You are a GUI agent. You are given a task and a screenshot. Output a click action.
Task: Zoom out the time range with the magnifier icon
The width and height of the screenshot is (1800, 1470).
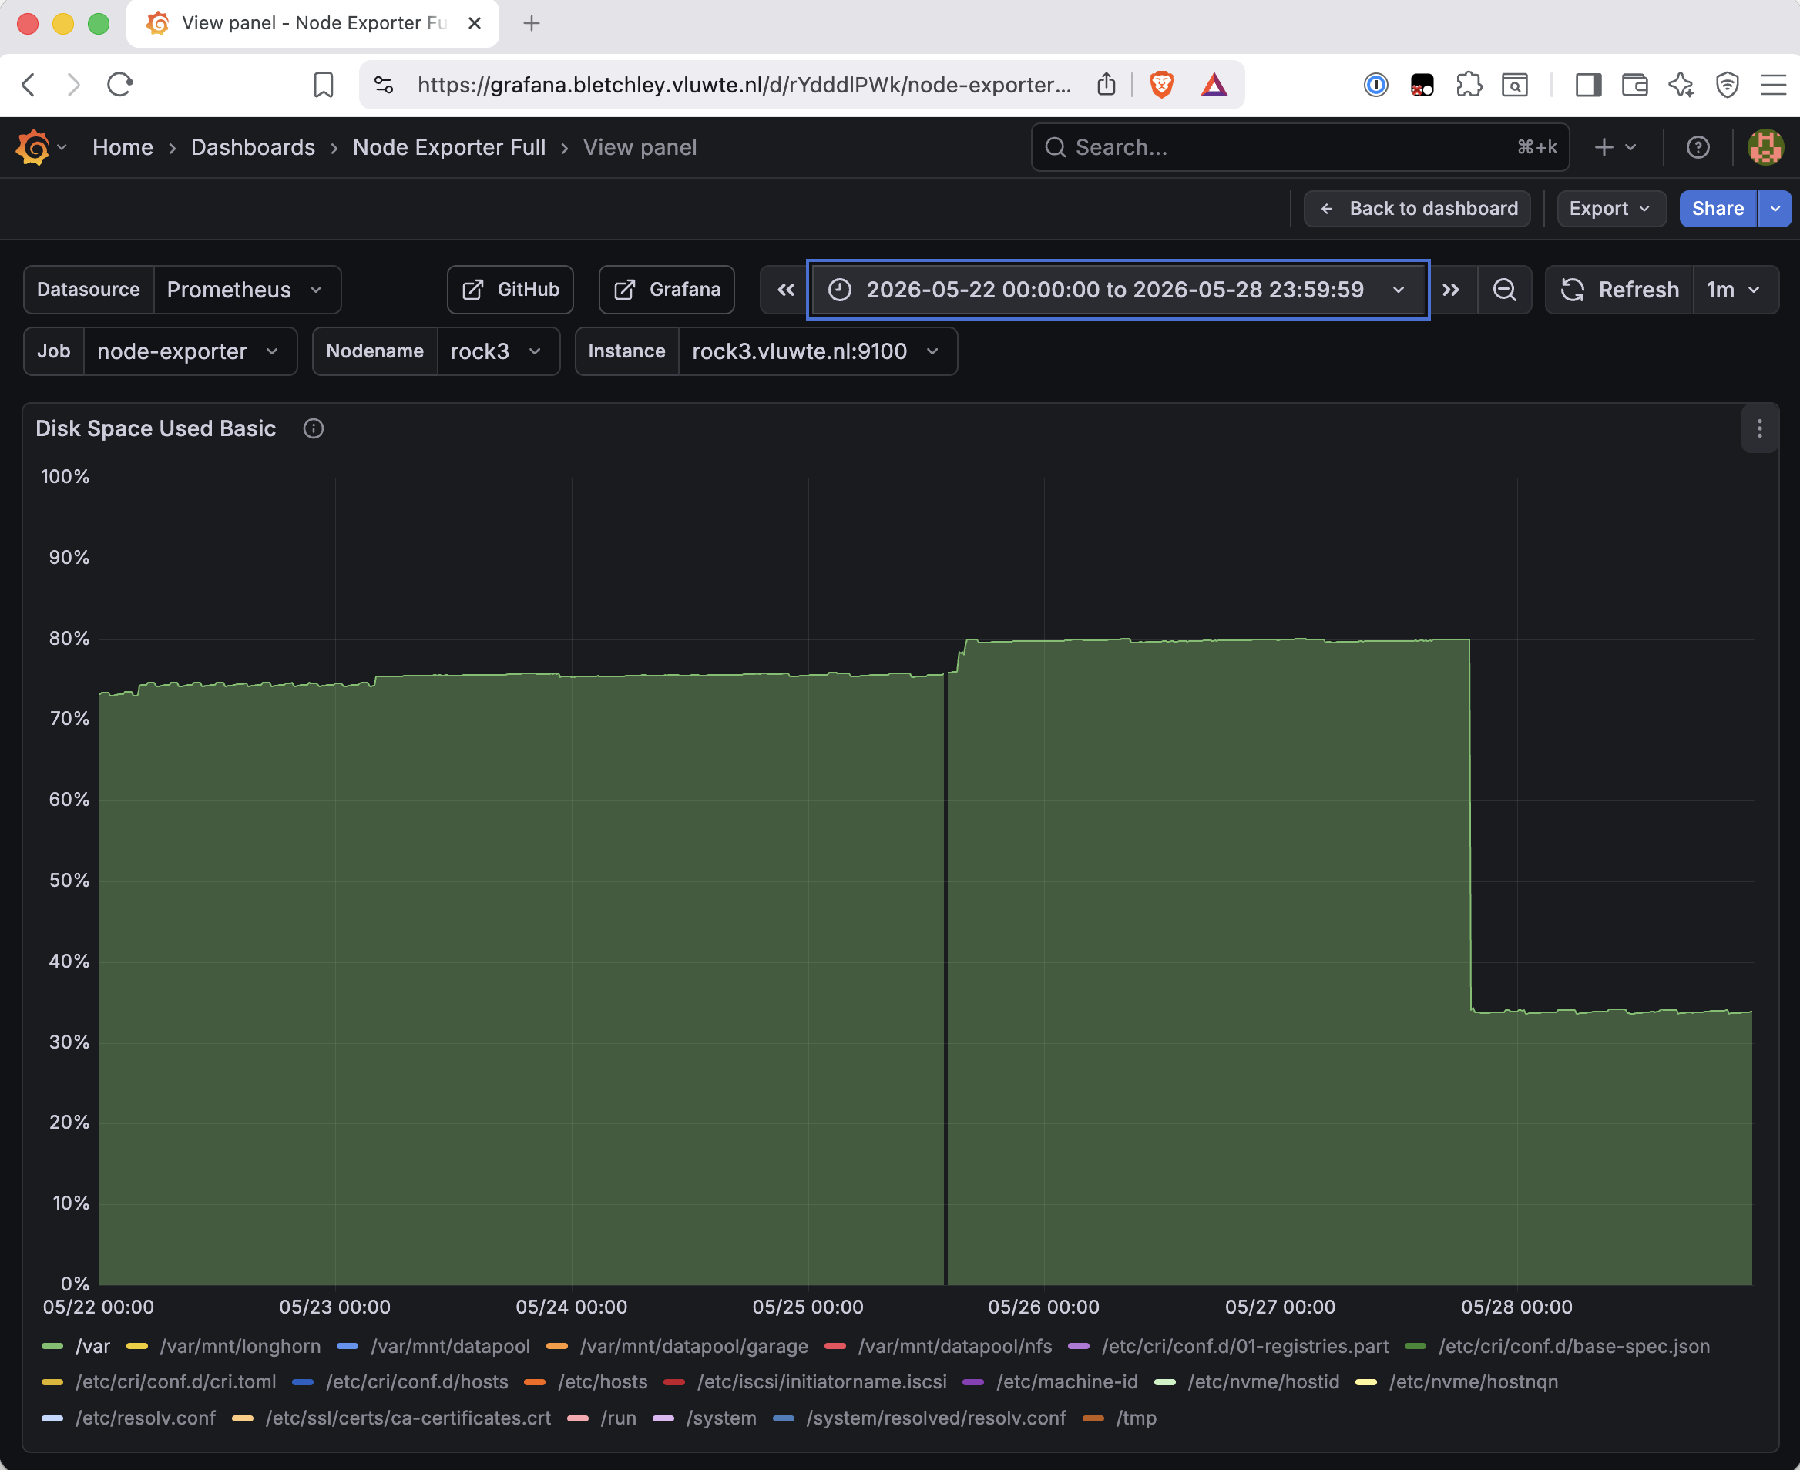click(1505, 290)
